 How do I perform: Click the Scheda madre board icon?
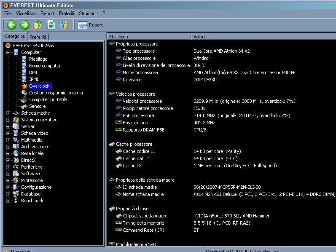(x=16, y=113)
